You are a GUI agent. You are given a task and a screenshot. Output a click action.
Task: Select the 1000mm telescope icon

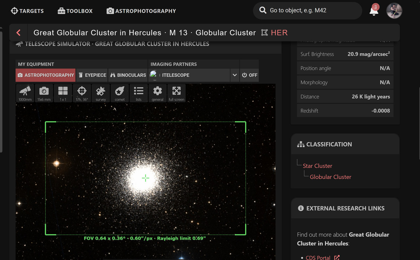tap(25, 93)
